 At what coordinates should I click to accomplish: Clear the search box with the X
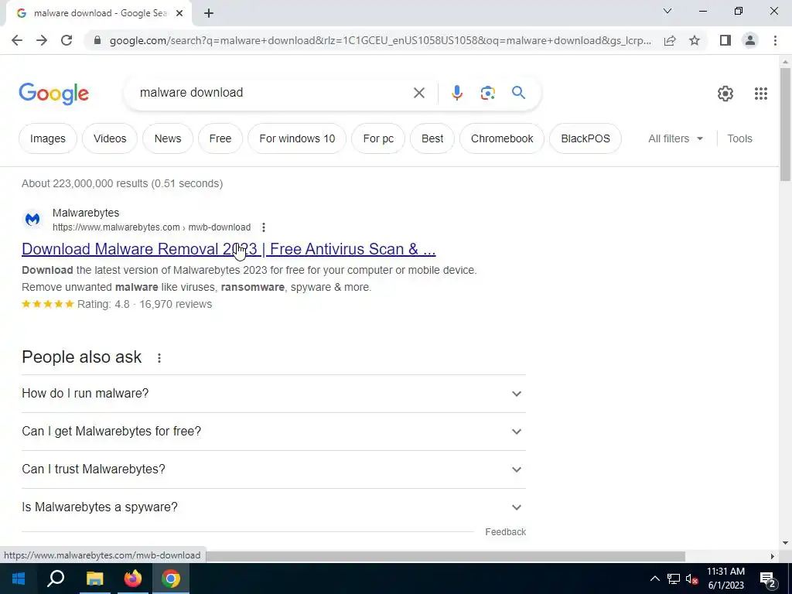pos(418,93)
